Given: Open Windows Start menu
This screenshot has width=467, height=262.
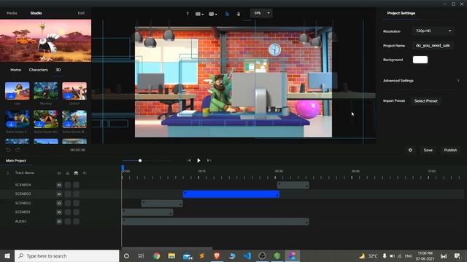Looking at the screenshot, I should click(x=7, y=255).
